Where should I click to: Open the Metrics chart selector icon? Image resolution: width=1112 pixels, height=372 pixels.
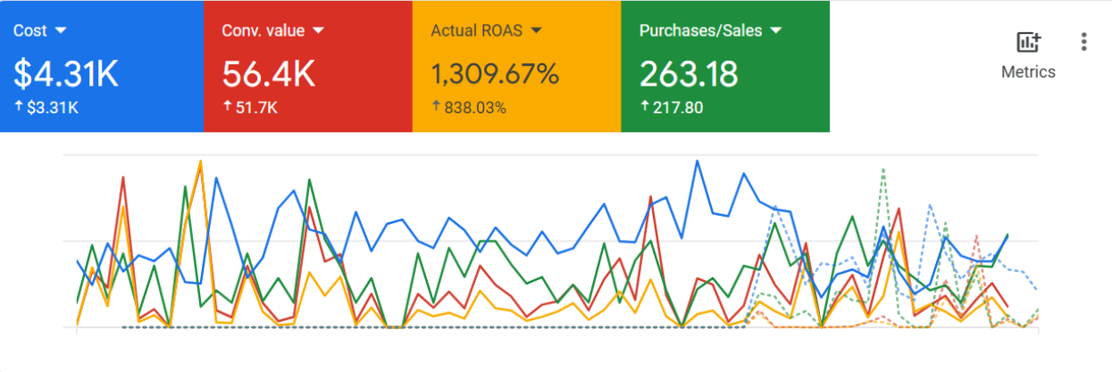[x=1028, y=42]
